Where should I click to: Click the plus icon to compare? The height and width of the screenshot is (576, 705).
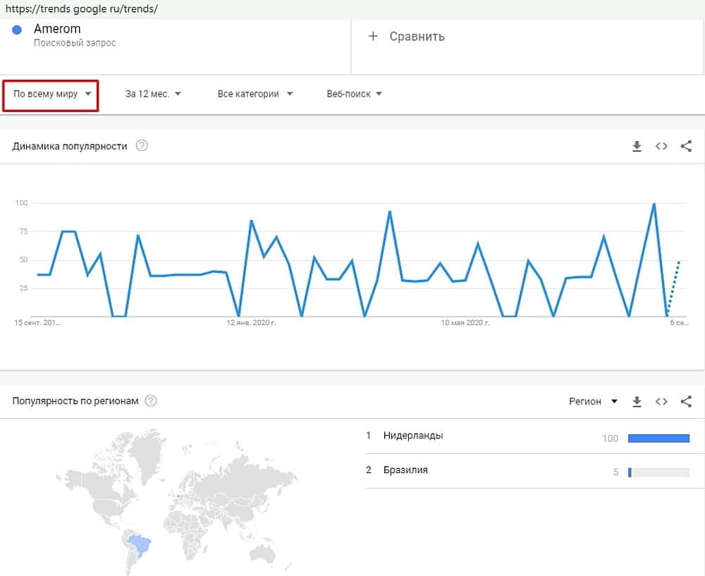[x=374, y=36]
